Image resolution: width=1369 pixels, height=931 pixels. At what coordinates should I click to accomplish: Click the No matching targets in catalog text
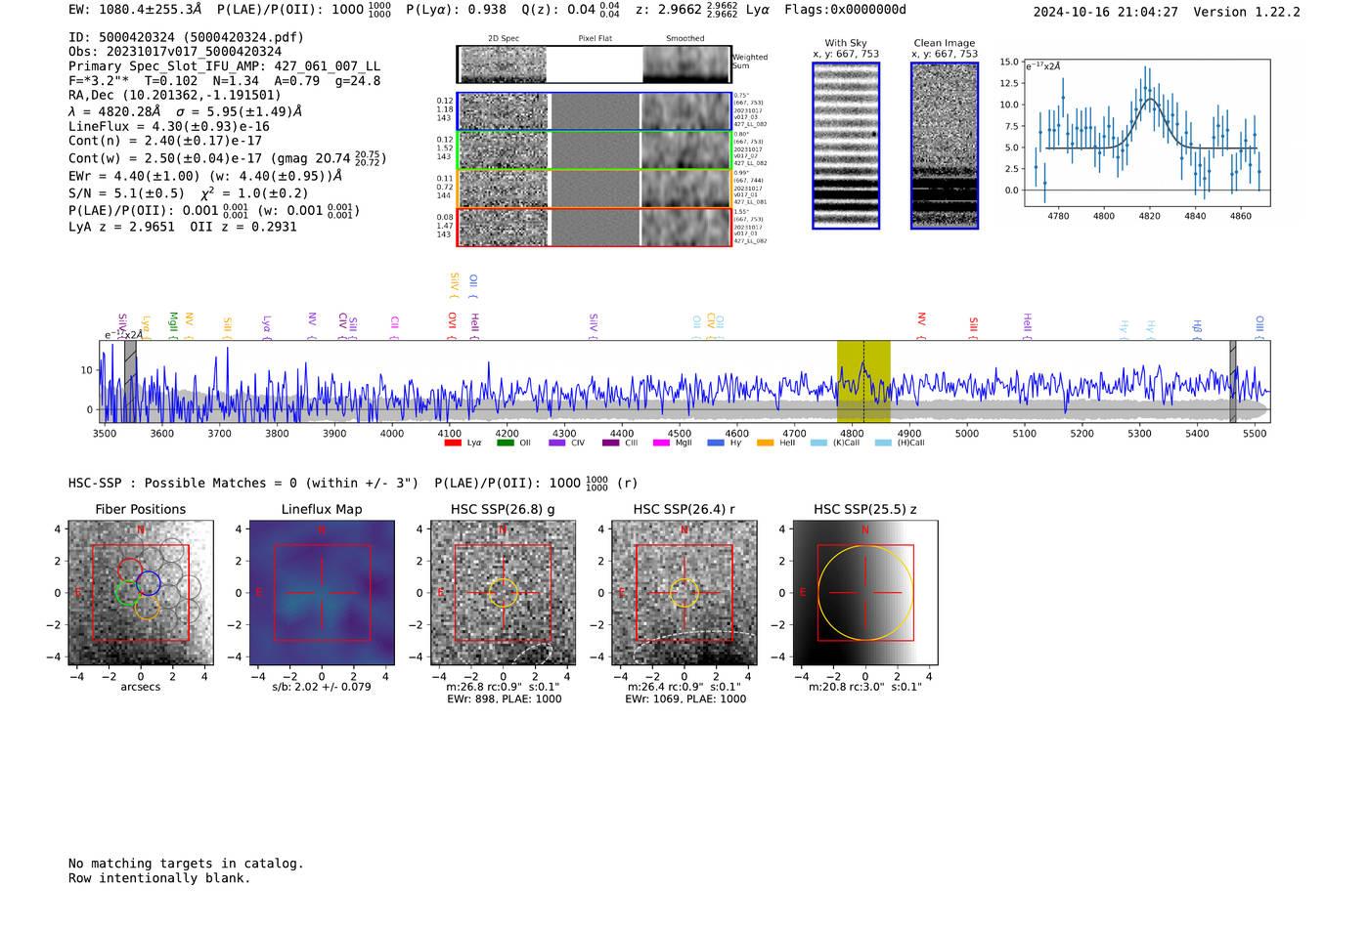186,864
